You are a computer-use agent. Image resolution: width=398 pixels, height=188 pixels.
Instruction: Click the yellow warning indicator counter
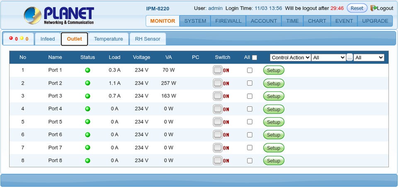[24, 39]
